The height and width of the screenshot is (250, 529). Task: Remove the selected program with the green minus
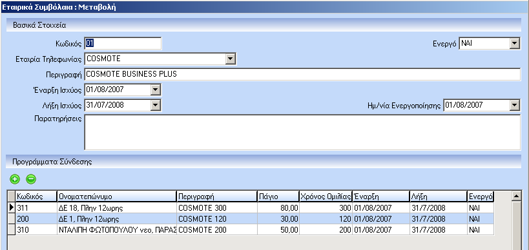click(x=31, y=179)
